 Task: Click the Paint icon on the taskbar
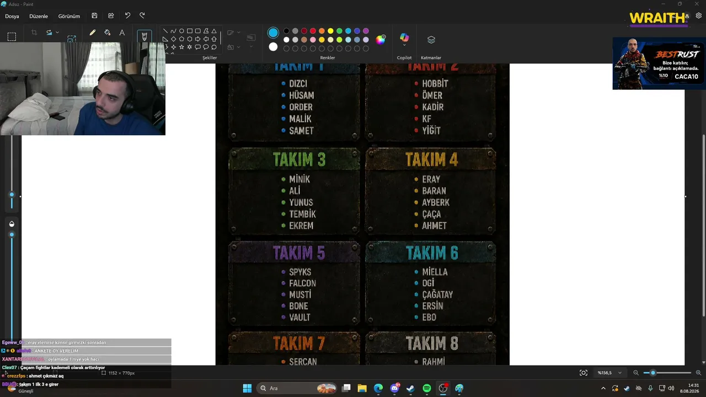(459, 388)
